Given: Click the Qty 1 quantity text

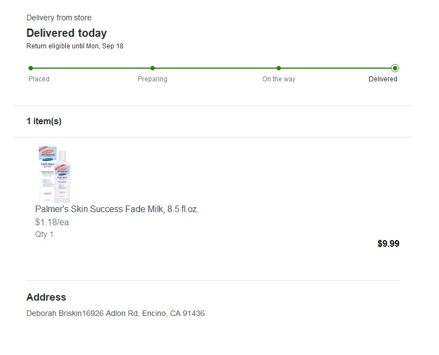Looking at the screenshot, I should point(44,234).
